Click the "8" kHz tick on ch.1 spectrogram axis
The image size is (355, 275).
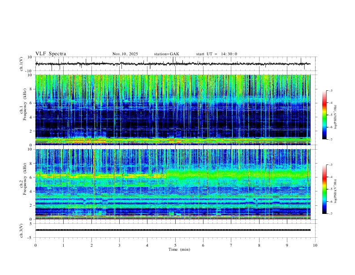(x=31, y=89)
